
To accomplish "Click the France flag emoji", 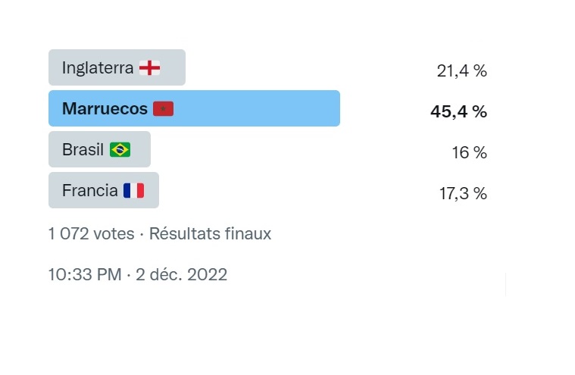I will pyautogui.click(x=133, y=191).
